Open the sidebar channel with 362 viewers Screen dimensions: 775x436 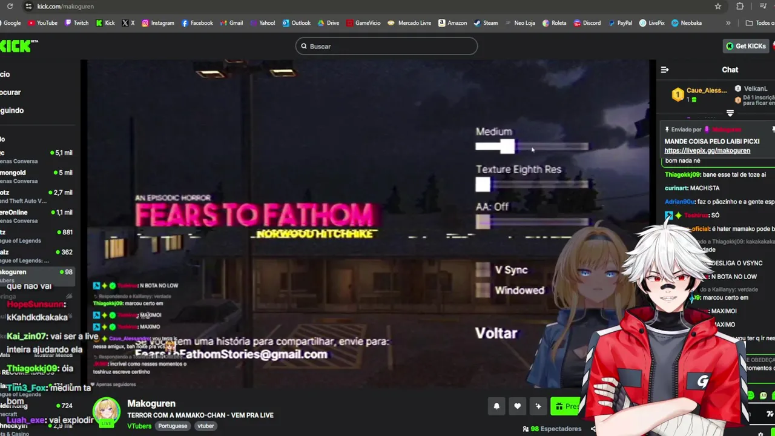click(x=36, y=256)
